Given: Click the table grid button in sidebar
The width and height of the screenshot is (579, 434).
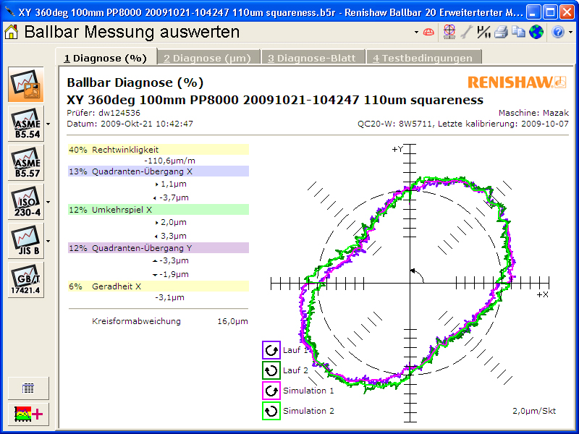Looking at the screenshot, I should pos(28,388).
